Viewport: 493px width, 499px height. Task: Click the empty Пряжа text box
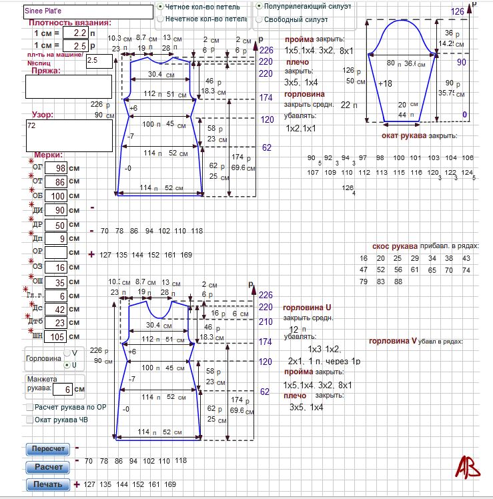pyautogui.click(x=69, y=87)
